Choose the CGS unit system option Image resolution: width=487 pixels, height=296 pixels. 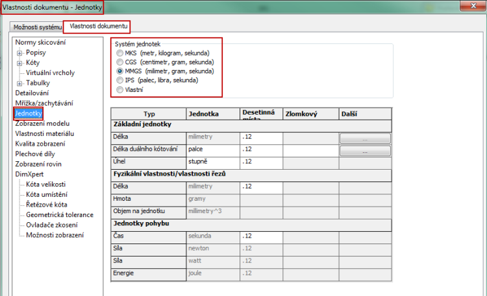119,62
